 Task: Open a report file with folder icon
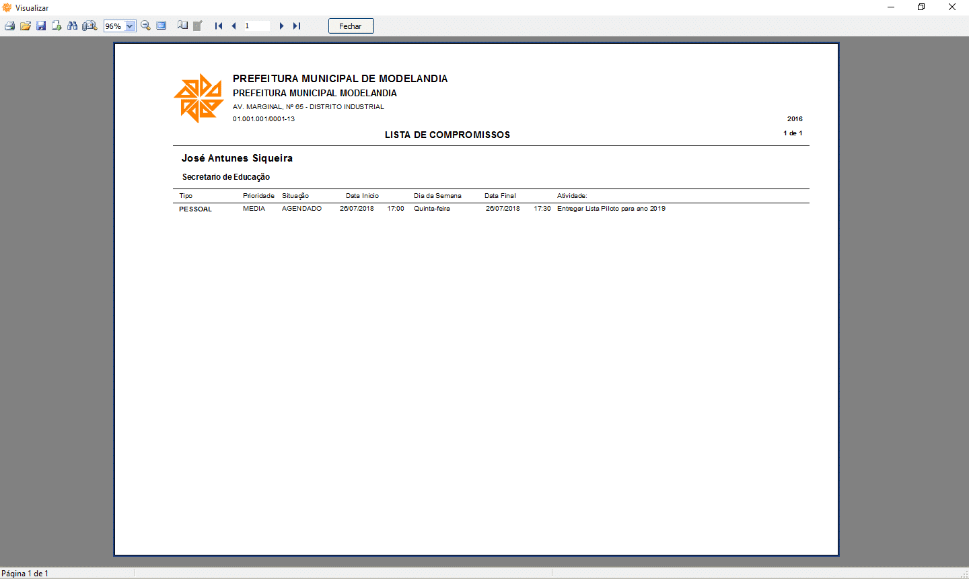(26, 26)
